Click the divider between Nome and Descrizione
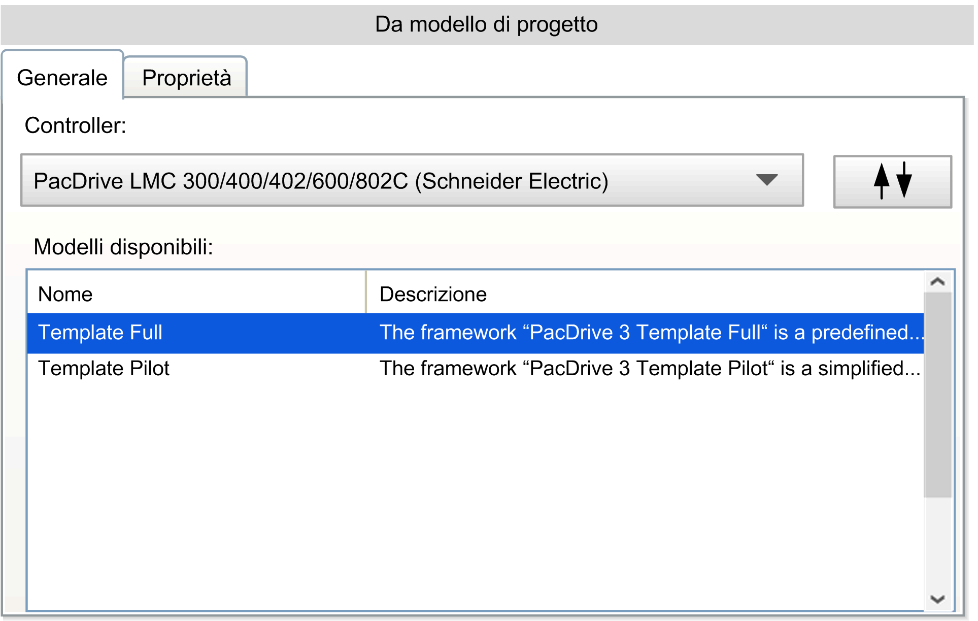The width and height of the screenshot is (978, 621). point(365,292)
